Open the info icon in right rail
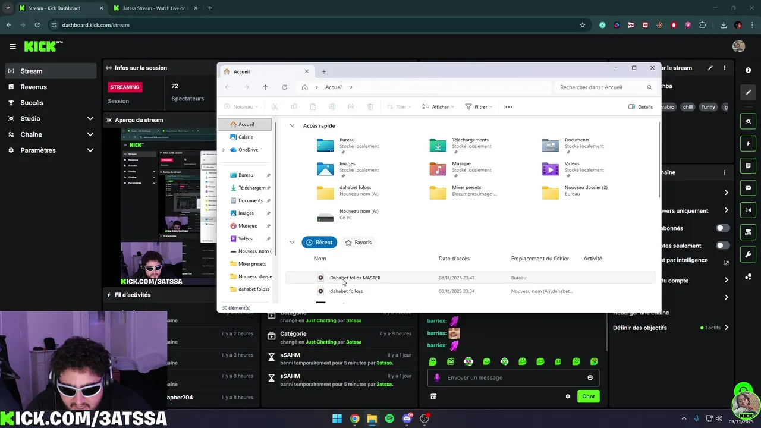 click(x=748, y=70)
